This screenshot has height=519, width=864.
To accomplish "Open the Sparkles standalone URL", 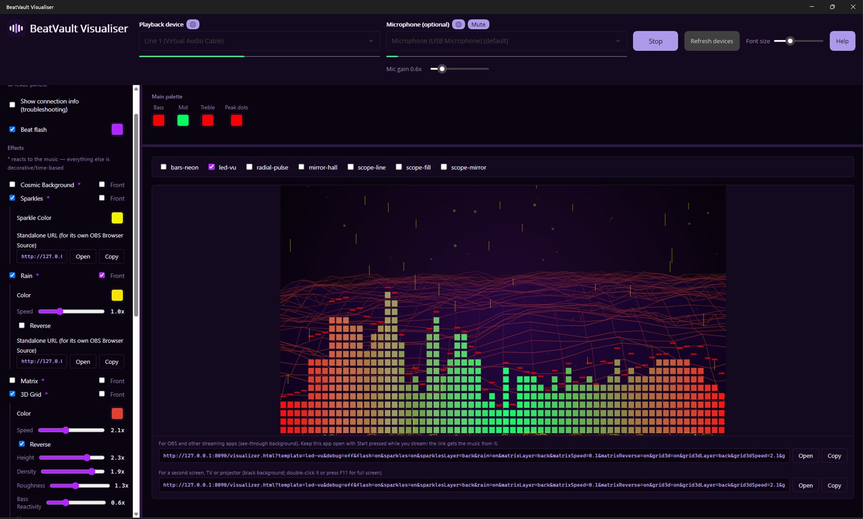I will 83,256.
